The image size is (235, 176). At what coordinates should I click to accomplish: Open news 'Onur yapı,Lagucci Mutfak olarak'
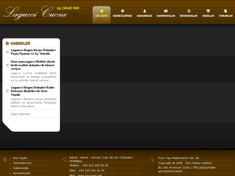[x=33, y=65]
